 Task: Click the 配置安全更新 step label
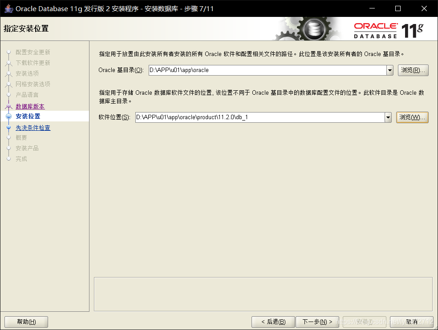coord(32,52)
